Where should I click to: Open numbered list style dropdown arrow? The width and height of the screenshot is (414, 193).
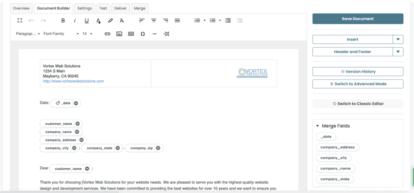(205, 21)
